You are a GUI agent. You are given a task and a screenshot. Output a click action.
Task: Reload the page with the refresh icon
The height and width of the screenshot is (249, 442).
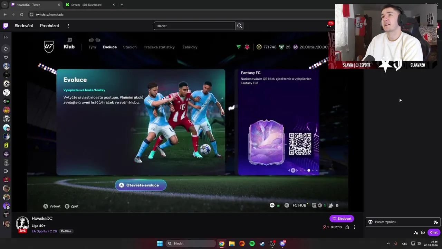click(21, 15)
